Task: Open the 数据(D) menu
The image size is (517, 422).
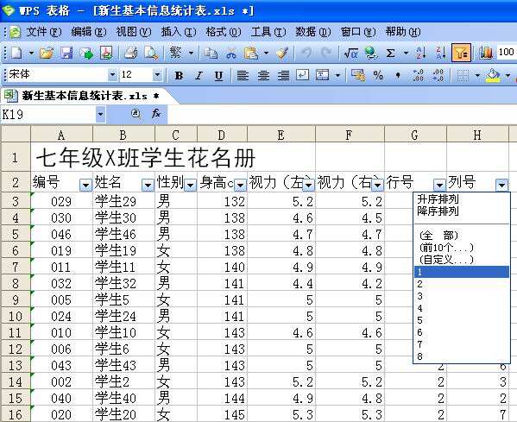Action: pos(312,32)
